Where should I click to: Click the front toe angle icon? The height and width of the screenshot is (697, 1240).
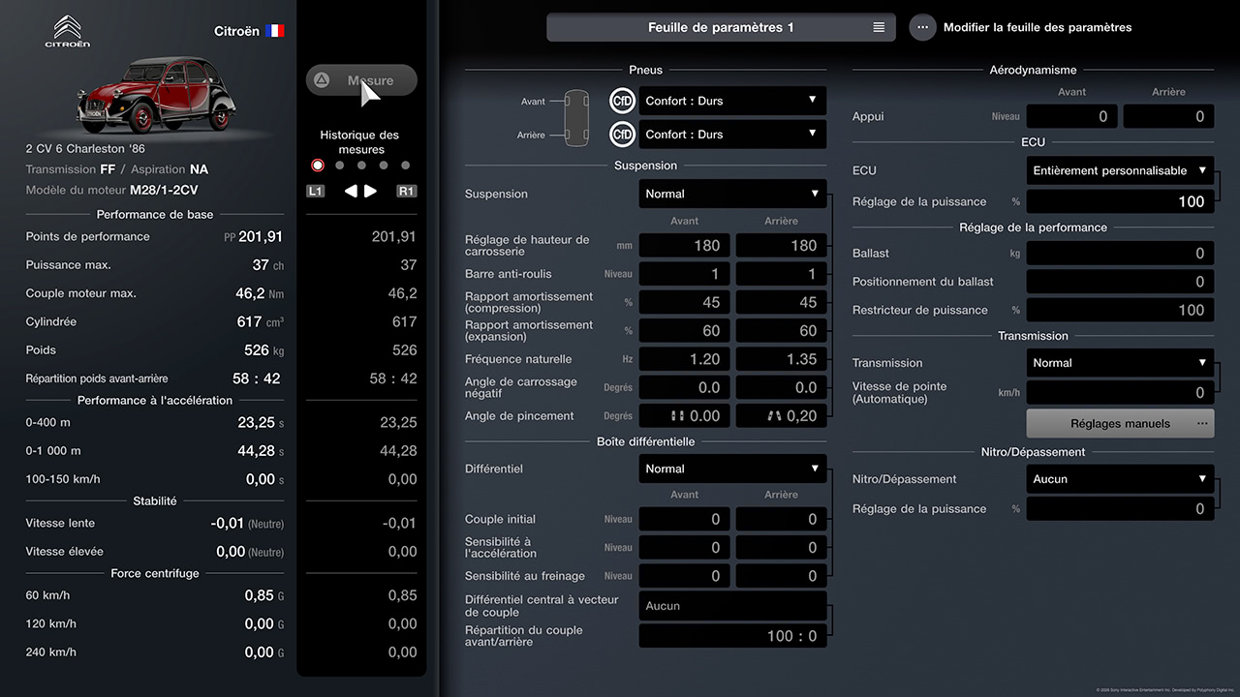(678, 416)
